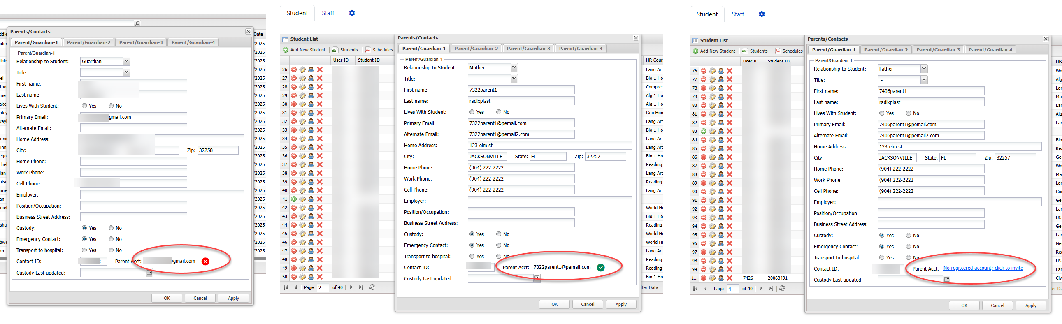The image size is (1062, 324).
Task: Select Custody 'No' in the Father contact form
Action: click(908, 235)
